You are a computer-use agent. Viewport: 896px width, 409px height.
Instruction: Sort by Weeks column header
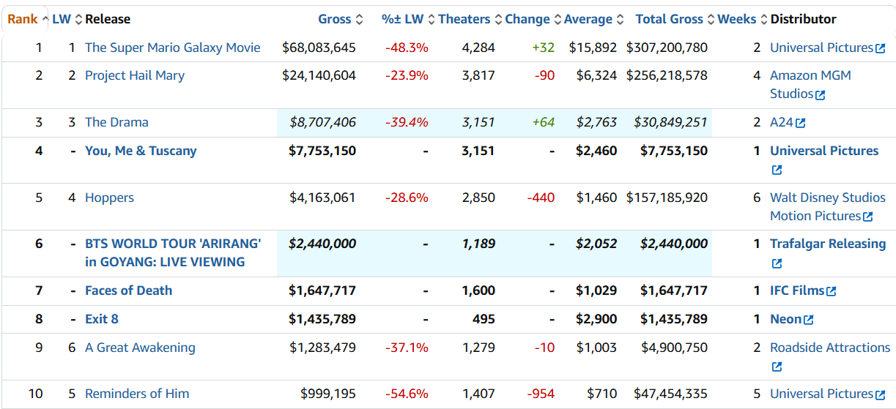[737, 19]
